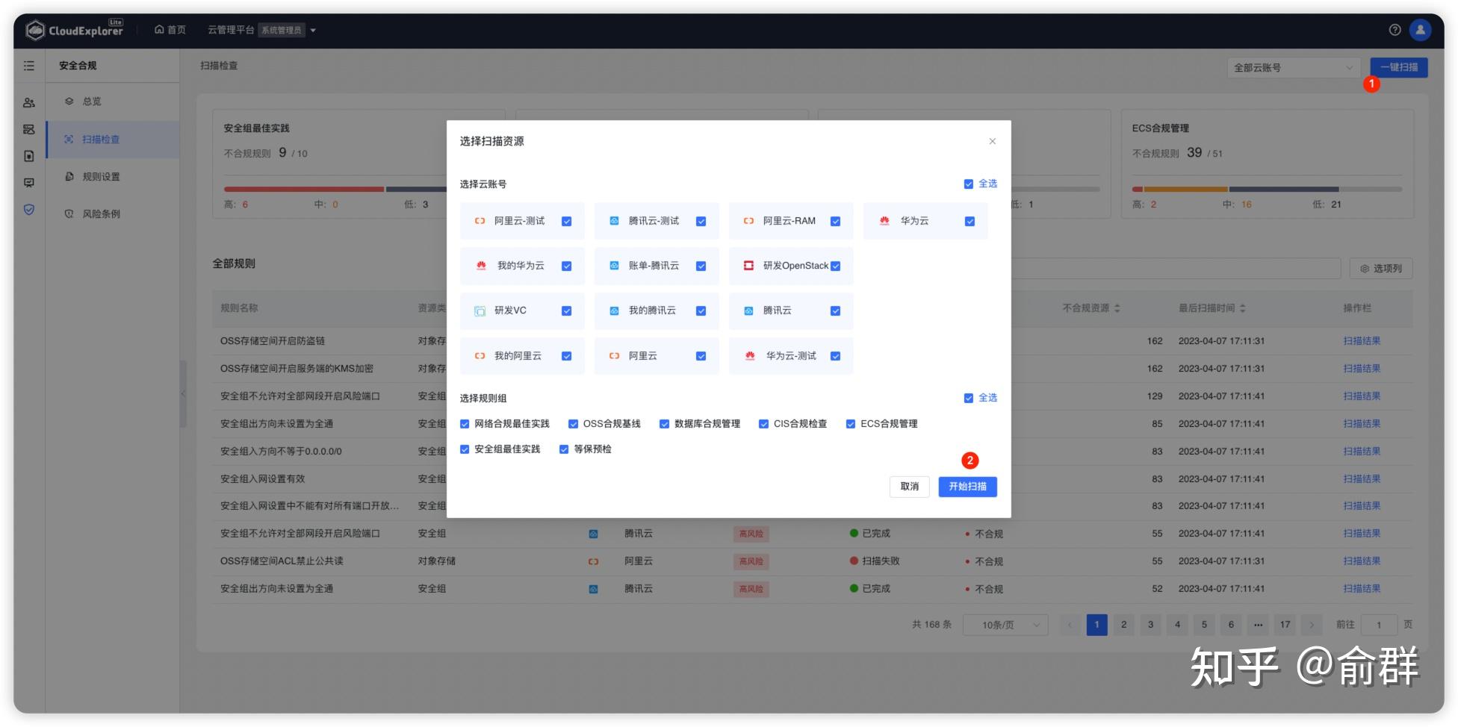
Task: Open the cloud resources icon in sidebar
Action: (x=30, y=128)
